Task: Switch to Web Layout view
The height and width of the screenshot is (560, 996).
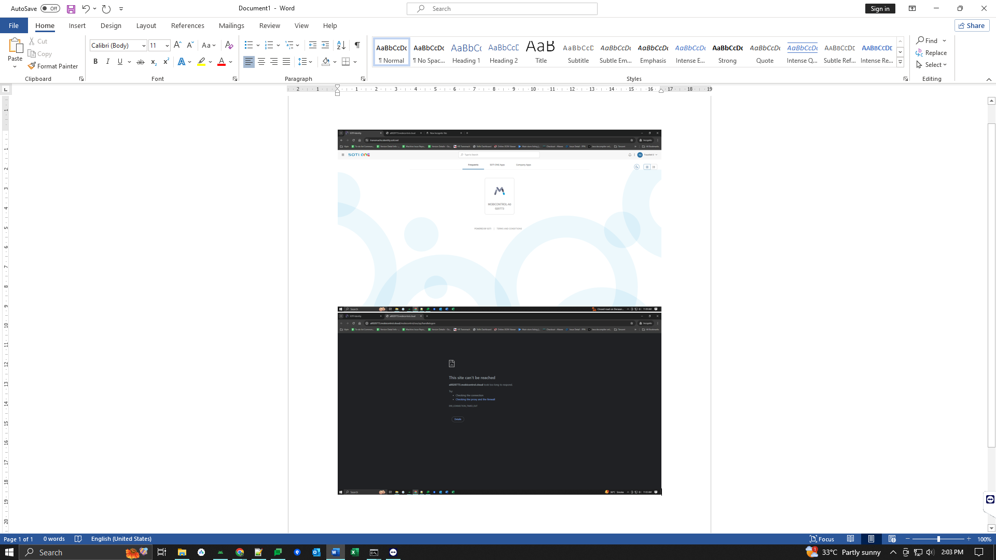Action: point(892,539)
